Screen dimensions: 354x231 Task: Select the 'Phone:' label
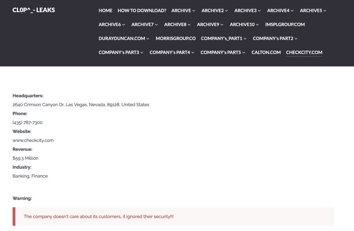(20, 114)
